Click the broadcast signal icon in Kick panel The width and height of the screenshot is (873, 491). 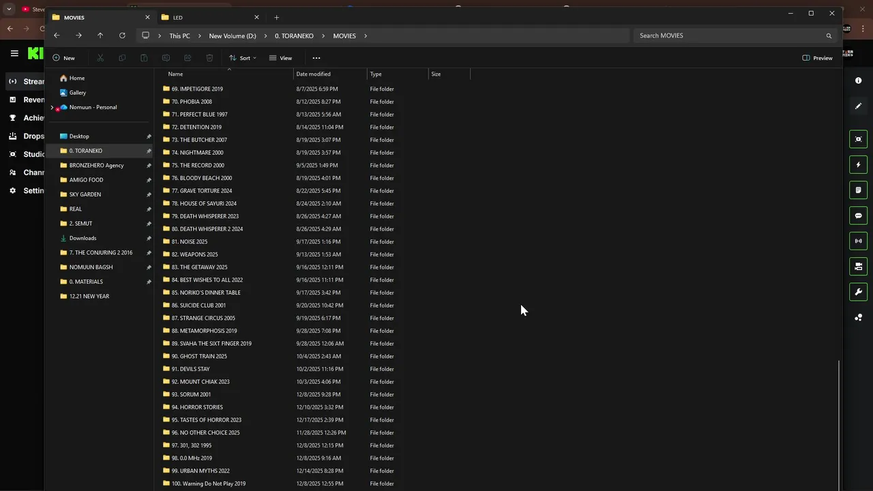(x=858, y=241)
